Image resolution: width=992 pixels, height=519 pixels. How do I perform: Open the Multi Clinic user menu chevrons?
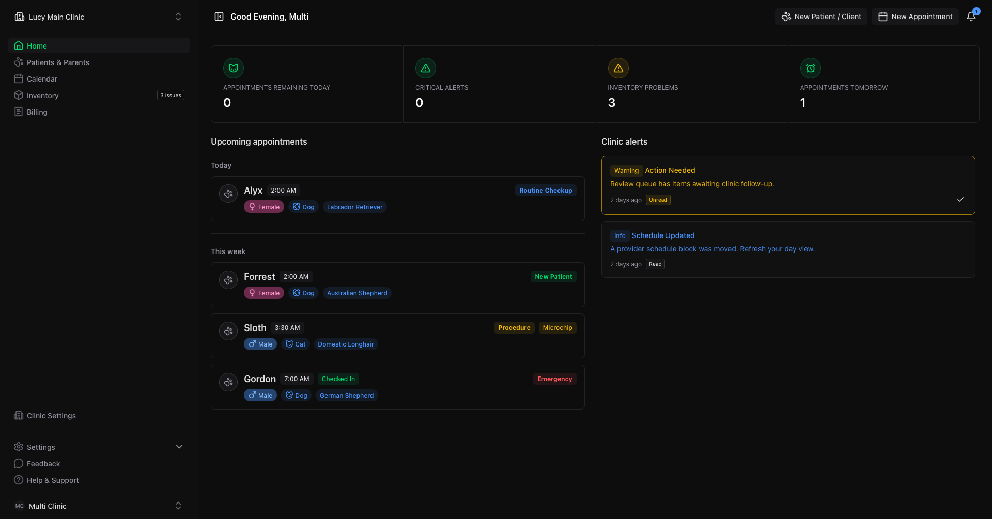click(x=178, y=506)
